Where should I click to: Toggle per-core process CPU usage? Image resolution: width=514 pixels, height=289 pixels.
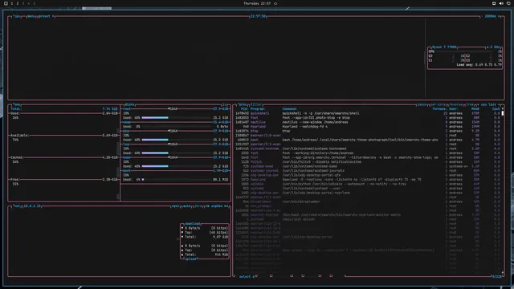[438, 104]
